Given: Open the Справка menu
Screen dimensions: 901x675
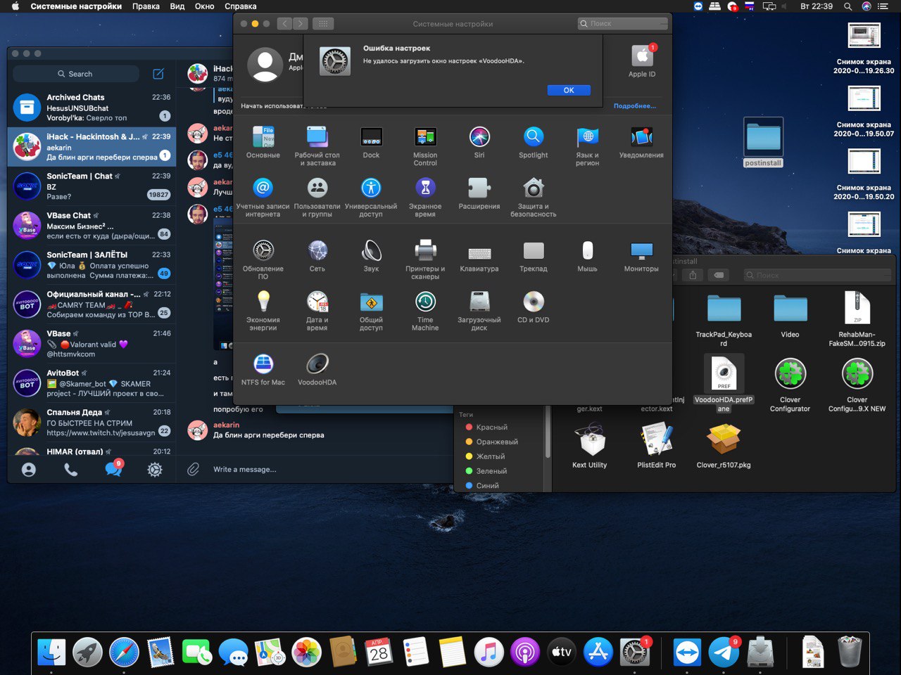Looking at the screenshot, I should [x=241, y=6].
